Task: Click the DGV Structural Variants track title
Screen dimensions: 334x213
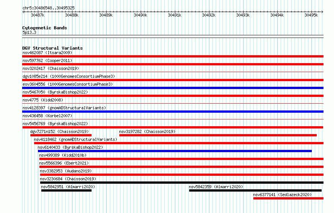Action: coord(53,48)
